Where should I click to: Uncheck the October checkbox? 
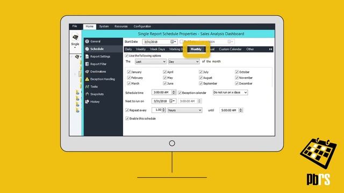tap(236, 72)
